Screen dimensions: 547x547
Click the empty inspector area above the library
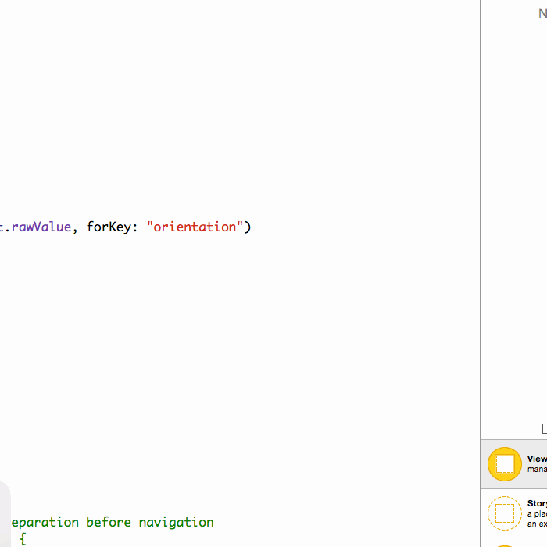coord(513,234)
